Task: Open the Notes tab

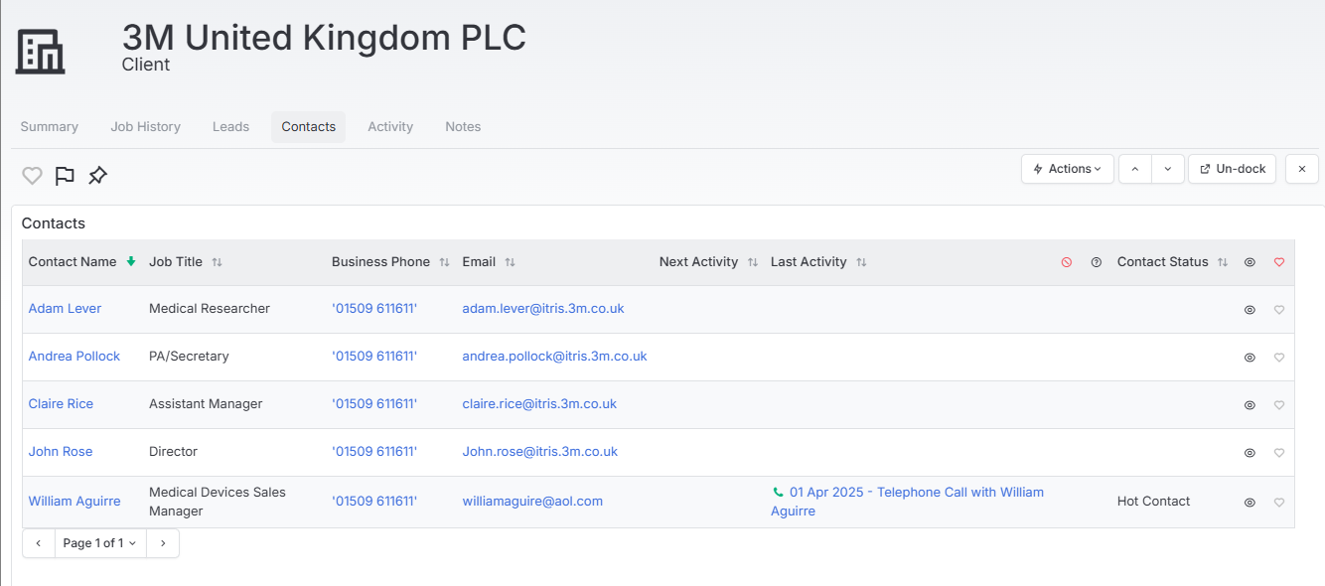Action: point(463,127)
